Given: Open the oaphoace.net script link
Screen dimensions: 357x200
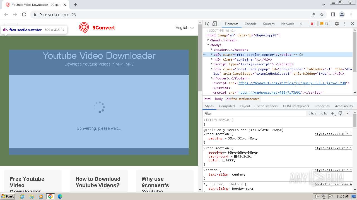Looking at the screenshot, I should tap(269, 92).
